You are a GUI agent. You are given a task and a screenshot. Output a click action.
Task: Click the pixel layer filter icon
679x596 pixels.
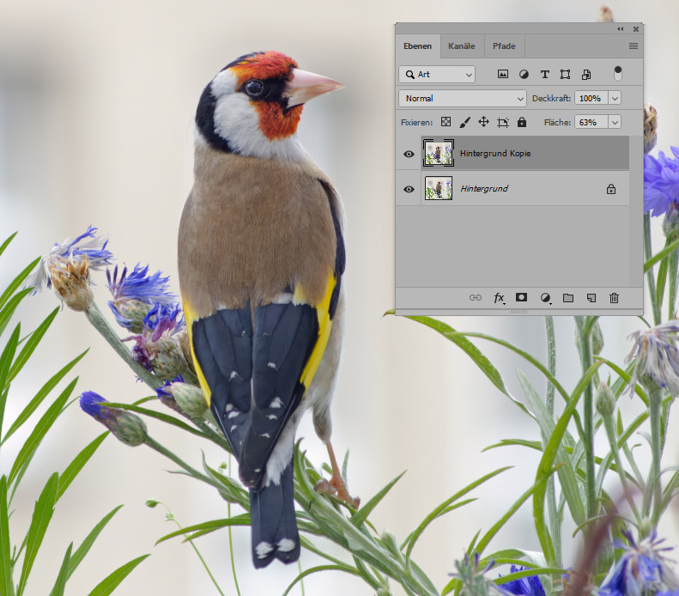click(503, 75)
